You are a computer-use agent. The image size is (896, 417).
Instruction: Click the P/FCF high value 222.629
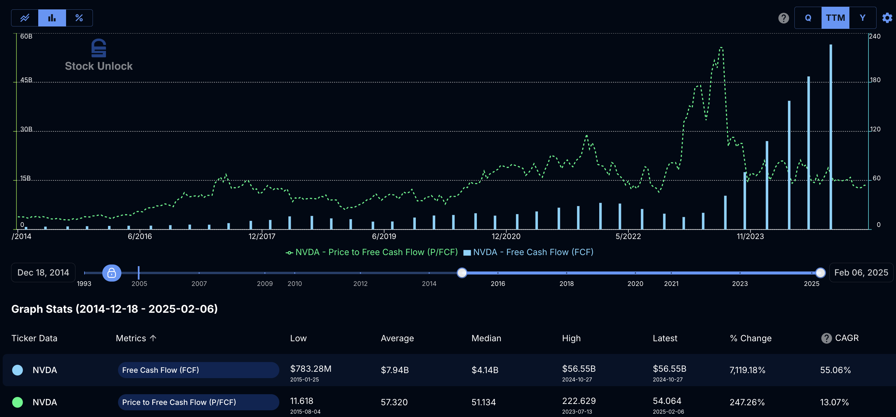pos(579,401)
